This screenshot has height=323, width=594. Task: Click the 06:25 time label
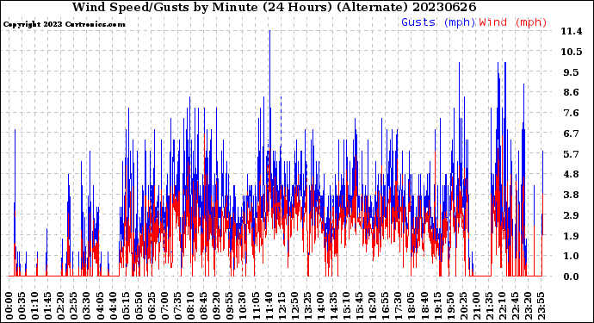click(152, 306)
